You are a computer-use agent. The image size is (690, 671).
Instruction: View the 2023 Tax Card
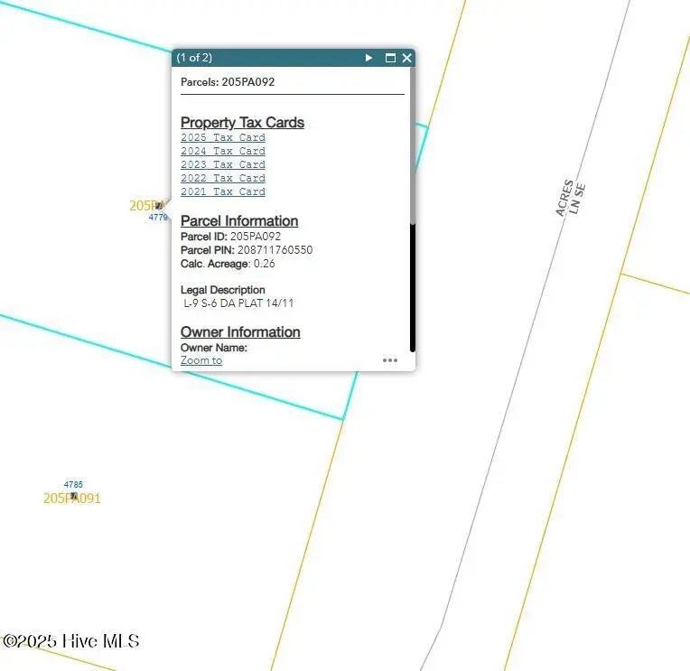click(x=222, y=164)
